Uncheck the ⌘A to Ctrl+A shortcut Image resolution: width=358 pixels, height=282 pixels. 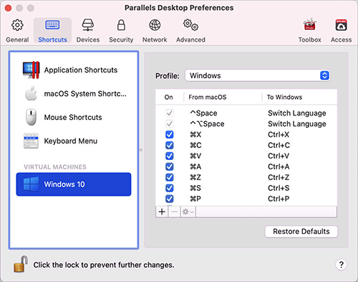170,166
